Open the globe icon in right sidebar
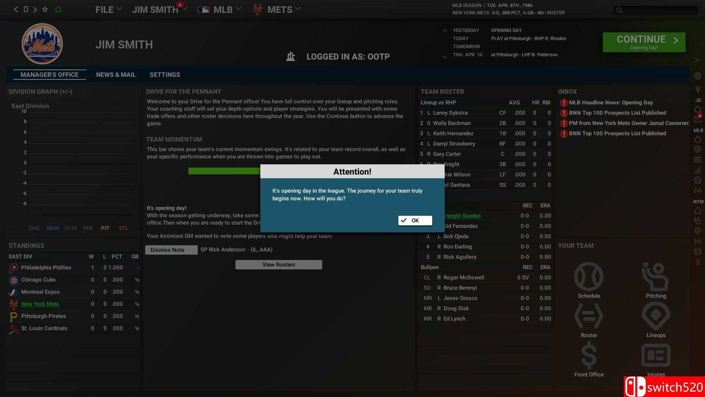705x397 pixels. point(698,76)
